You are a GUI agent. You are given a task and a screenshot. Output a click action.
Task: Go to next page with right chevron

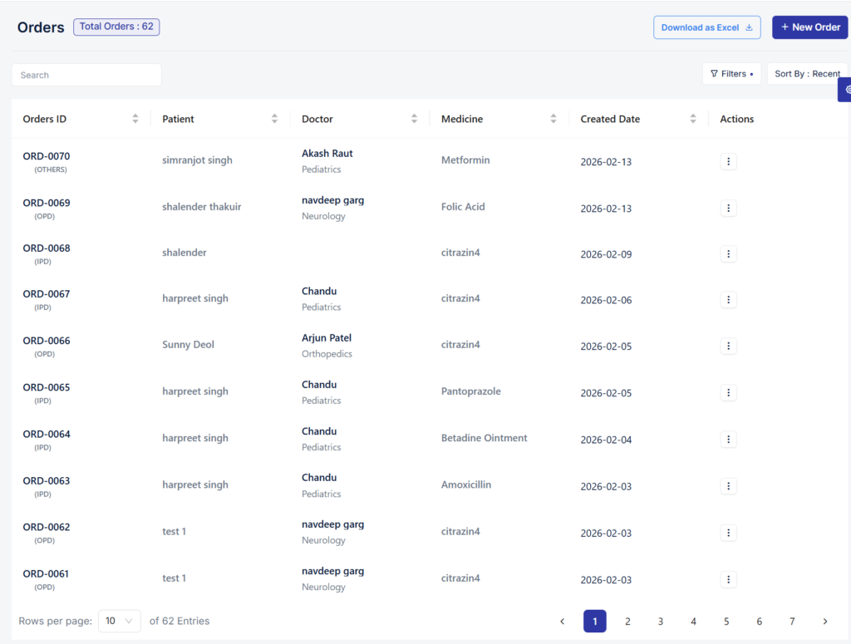[824, 622]
